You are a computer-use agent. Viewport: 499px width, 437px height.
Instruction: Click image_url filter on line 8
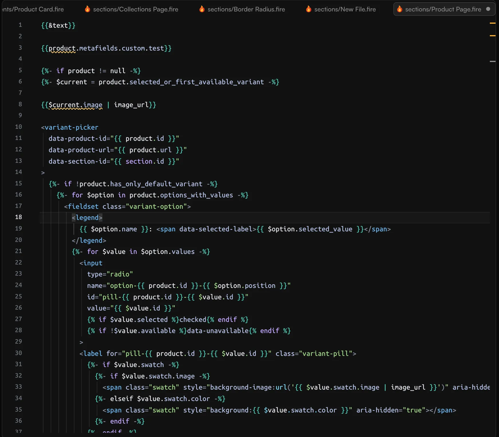131,105
